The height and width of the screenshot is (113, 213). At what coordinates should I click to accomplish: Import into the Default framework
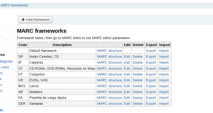click(164, 51)
